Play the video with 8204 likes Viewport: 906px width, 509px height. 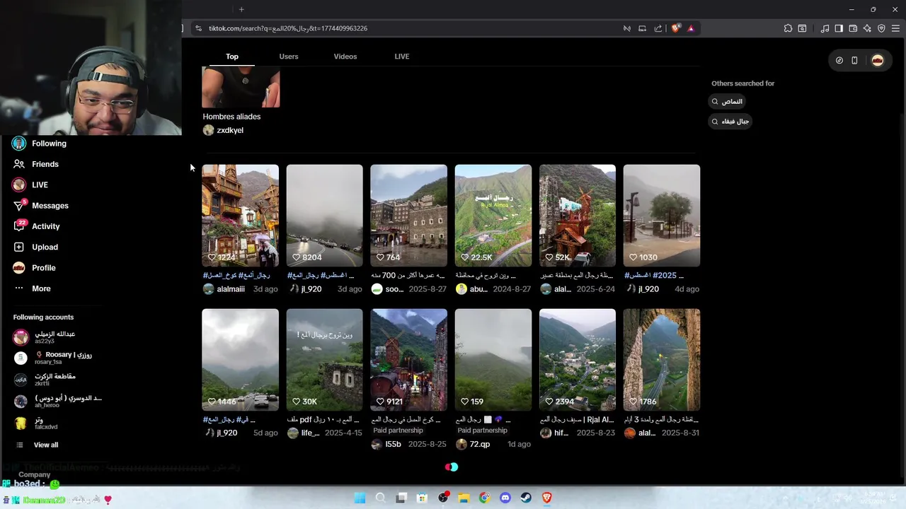click(325, 216)
